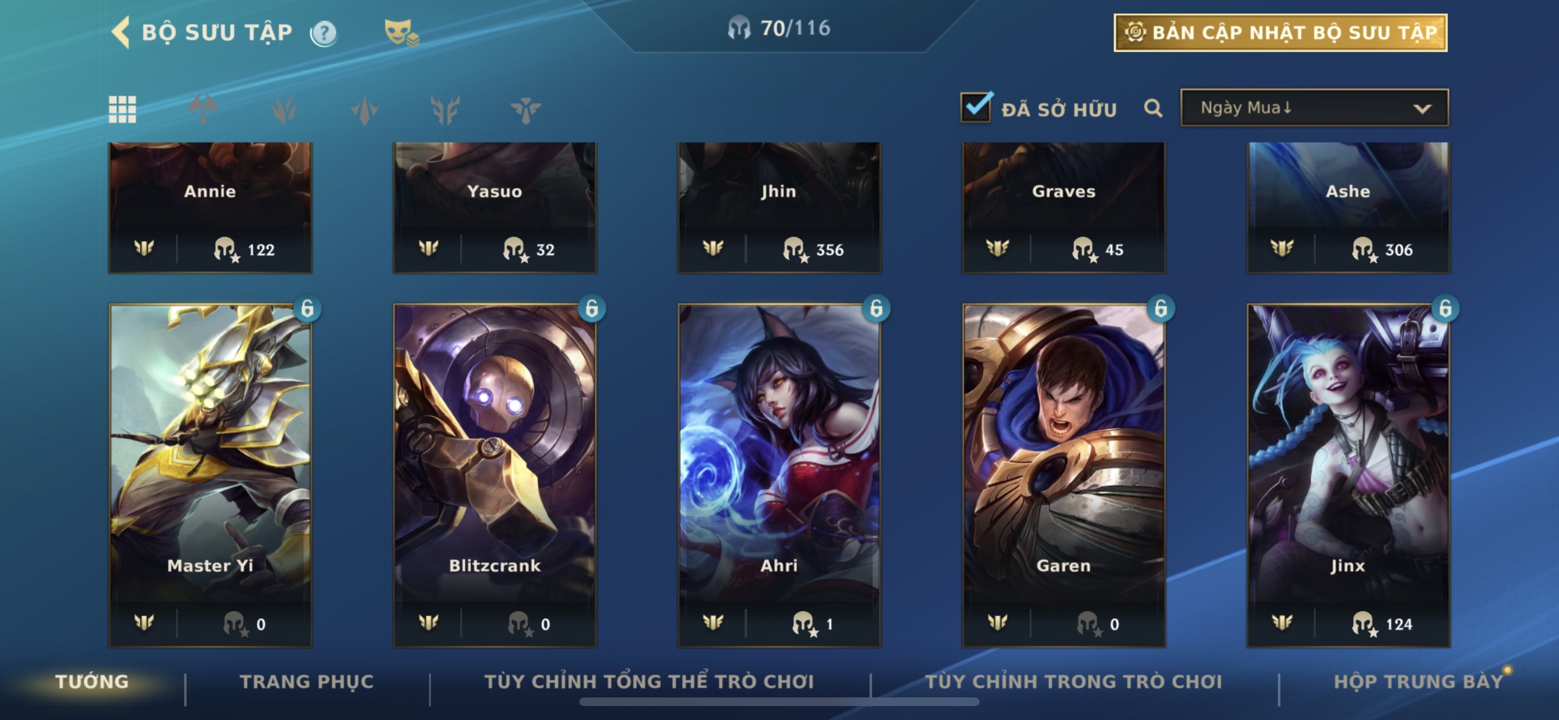Screen dimensions: 1559x720
Task: Click Jinx's mastery emblem icon
Action: pyautogui.click(x=1282, y=622)
